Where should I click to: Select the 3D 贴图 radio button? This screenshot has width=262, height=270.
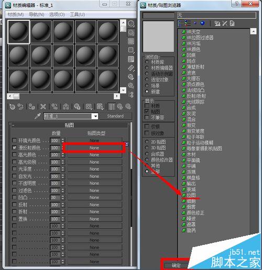pos(147,148)
